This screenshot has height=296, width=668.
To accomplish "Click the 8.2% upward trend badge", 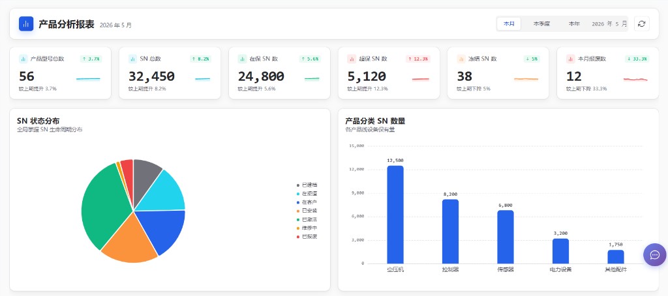I will point(200,59).
